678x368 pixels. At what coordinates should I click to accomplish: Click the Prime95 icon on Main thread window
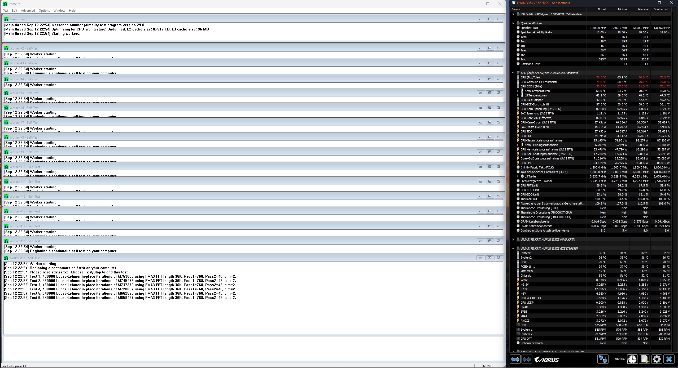pyautogui.click(x=6, y=19)
